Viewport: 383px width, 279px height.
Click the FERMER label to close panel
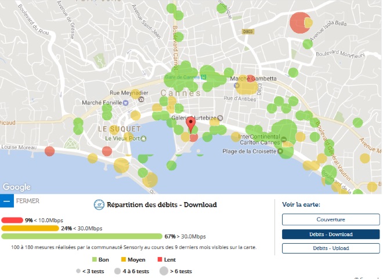[x=28, y=201]
